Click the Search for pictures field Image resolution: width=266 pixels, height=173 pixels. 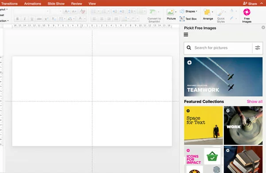pos(222,48)
